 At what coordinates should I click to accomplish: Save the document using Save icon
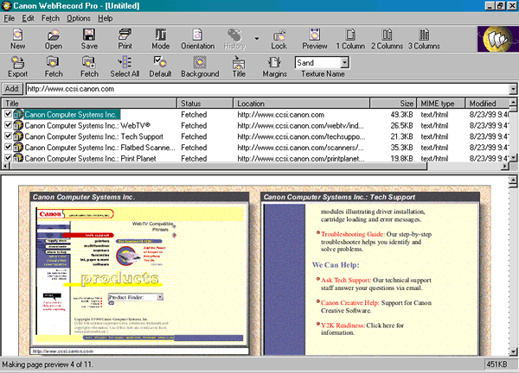pos(89,39)
